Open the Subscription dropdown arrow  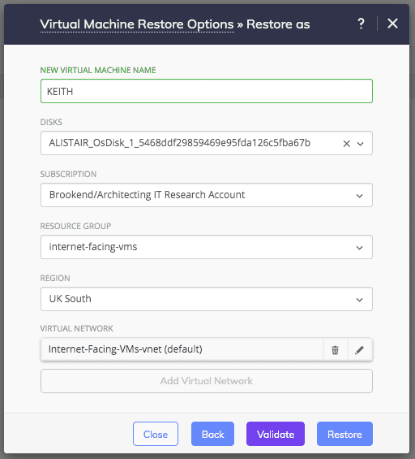pyautogui.click(x=360, y=196)
